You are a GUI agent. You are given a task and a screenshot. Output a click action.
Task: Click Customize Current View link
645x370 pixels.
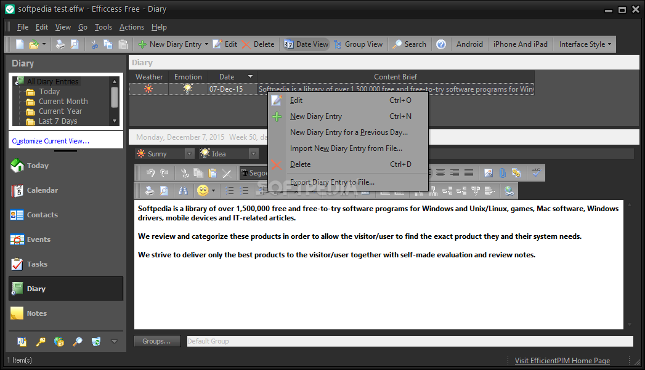tap(51, 141)
